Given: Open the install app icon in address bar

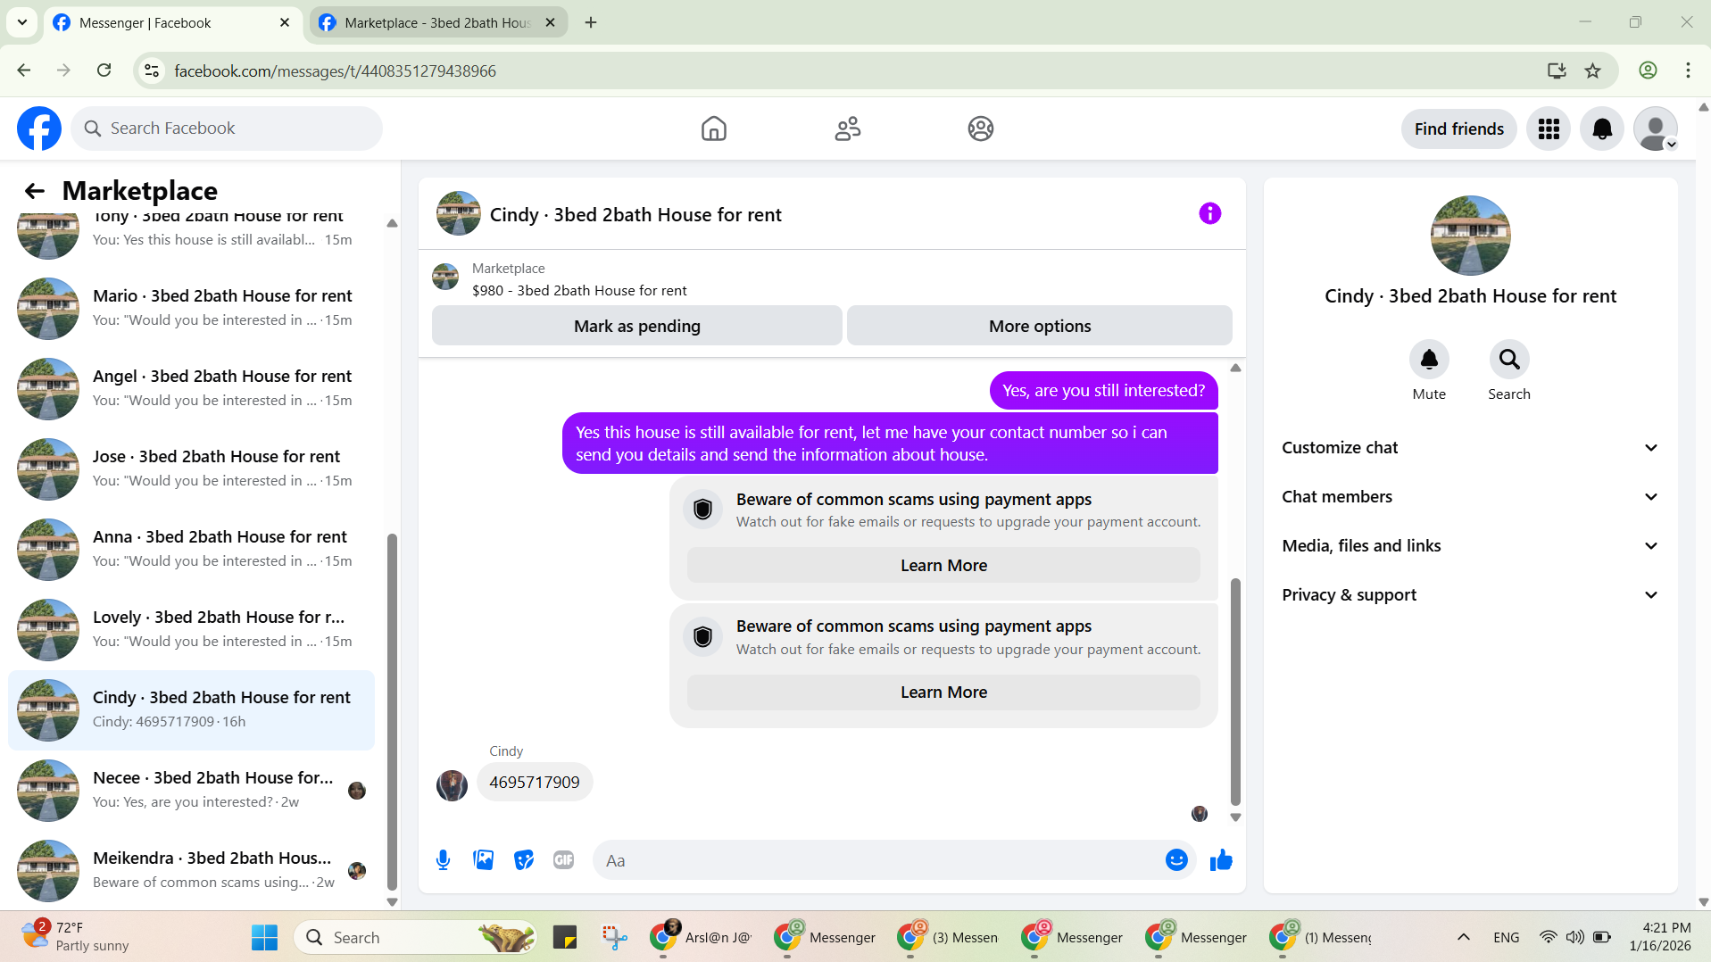Looking at the screenshot, I should pyautogui.click(x=1557, y=70).
